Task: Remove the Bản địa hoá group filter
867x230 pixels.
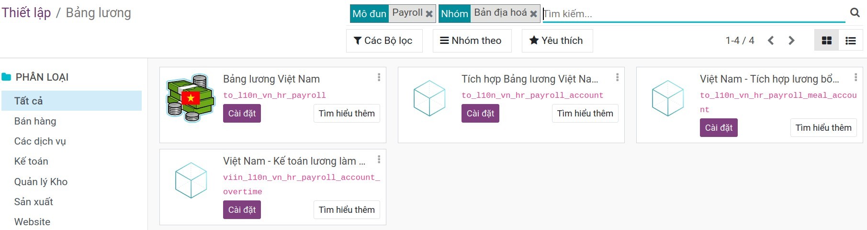Action: [x=533, y=14]
